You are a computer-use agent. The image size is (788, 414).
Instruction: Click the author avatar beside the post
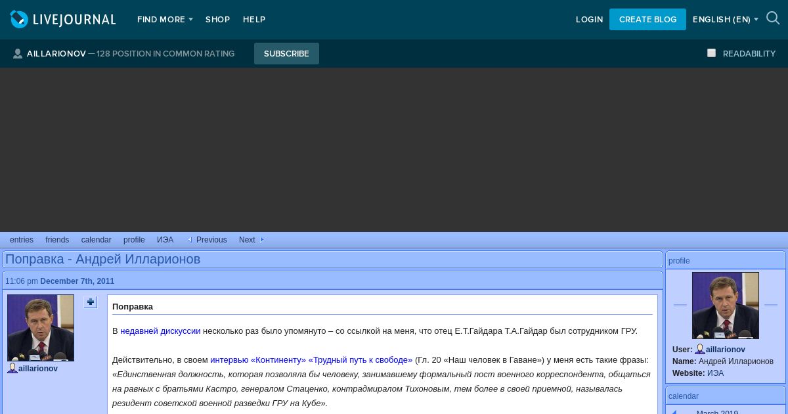coord(41,328)
